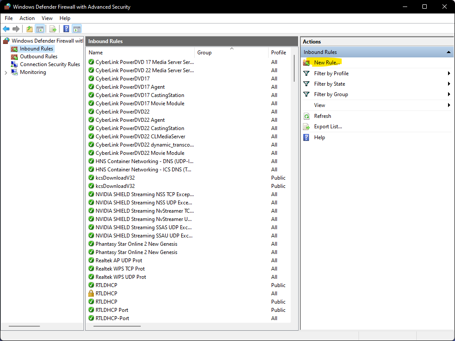Click Filter by Profile action
Viewport: 455px width, 341px height.
click(x=332, y=74)
